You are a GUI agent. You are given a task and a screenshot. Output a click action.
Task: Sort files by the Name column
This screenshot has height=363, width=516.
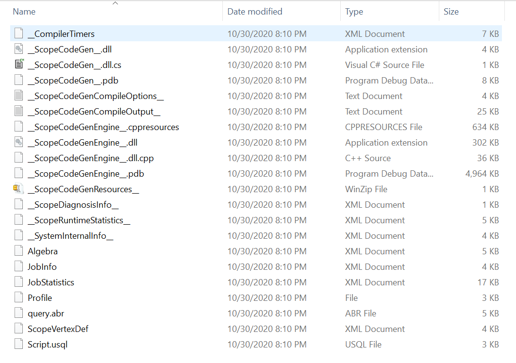point(24,12)
